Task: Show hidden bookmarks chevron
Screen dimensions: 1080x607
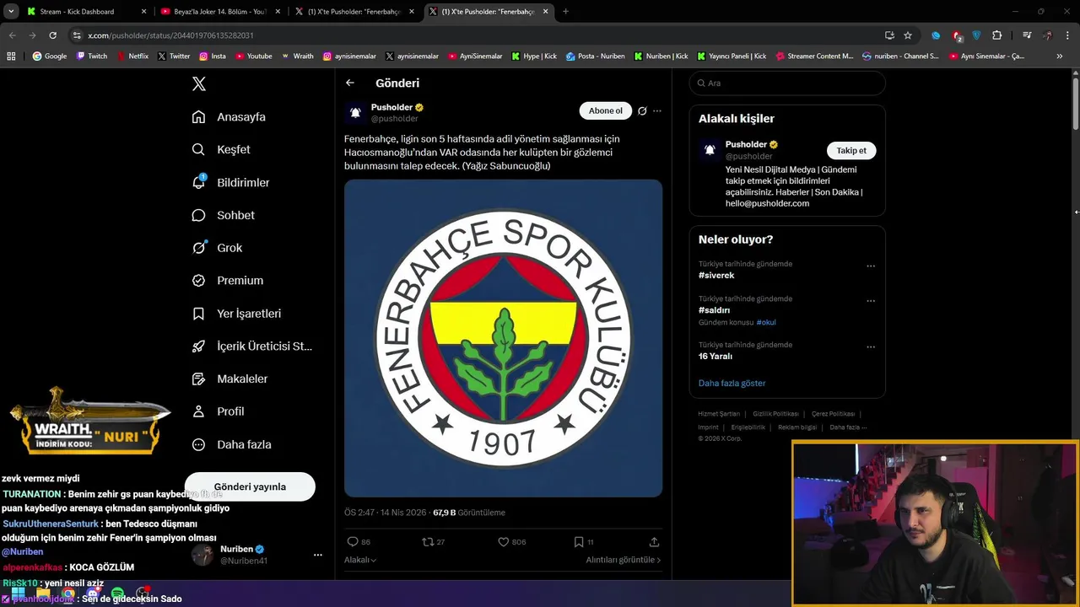Action: click(x=1060, y=56)
